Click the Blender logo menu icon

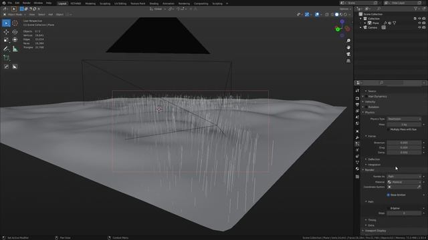tap(4, 3)
